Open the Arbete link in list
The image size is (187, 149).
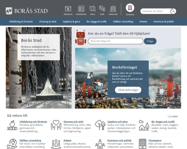(x=67, y=140)
